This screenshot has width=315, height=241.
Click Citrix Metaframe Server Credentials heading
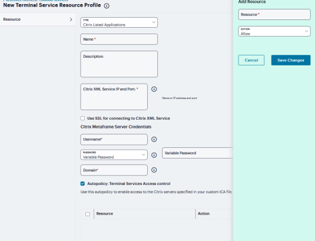pos(116,127)
